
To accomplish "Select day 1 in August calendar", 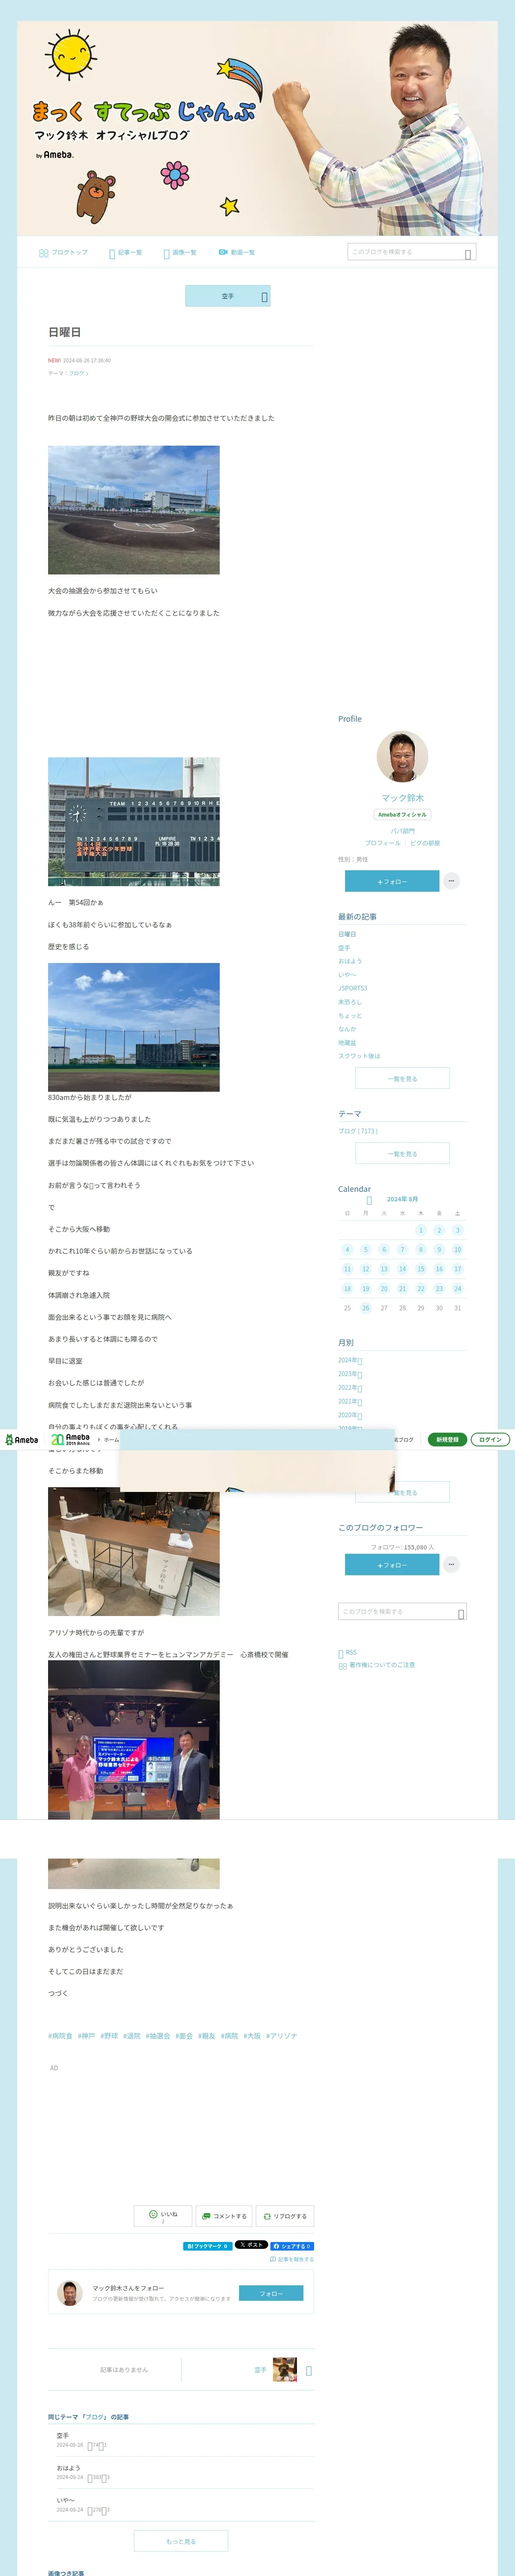I will coord(421,1230).
